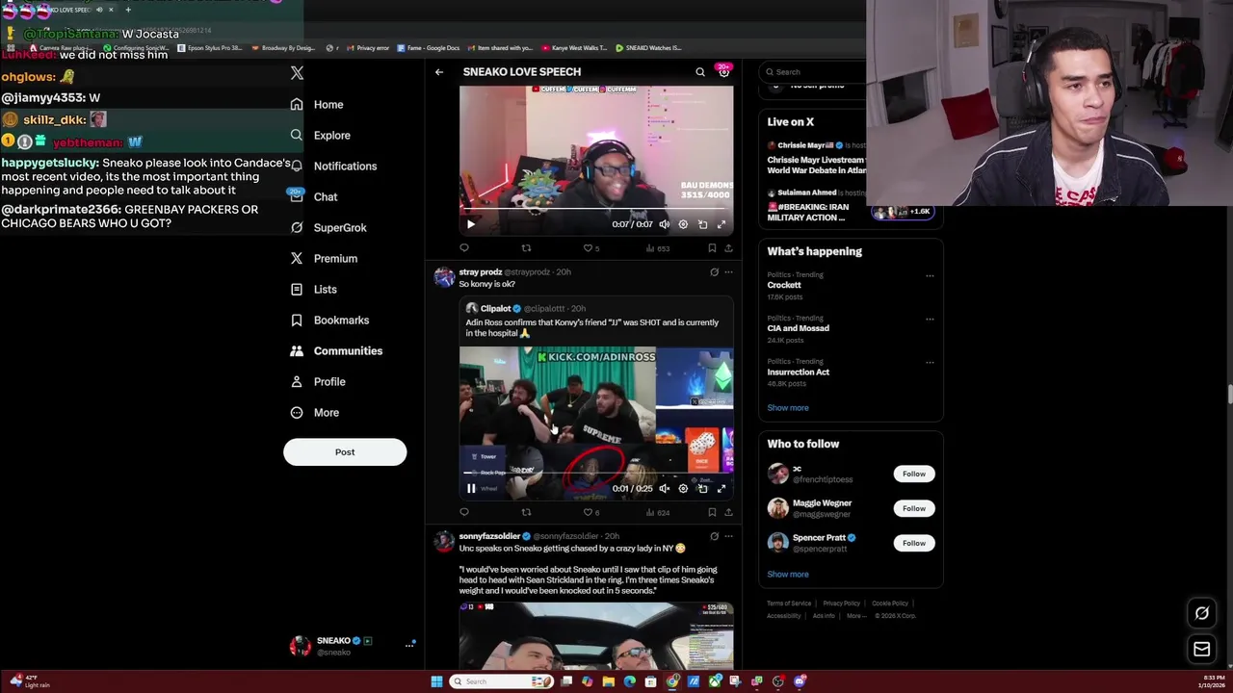Bookmark the stray prodz post

pos(712,512)
